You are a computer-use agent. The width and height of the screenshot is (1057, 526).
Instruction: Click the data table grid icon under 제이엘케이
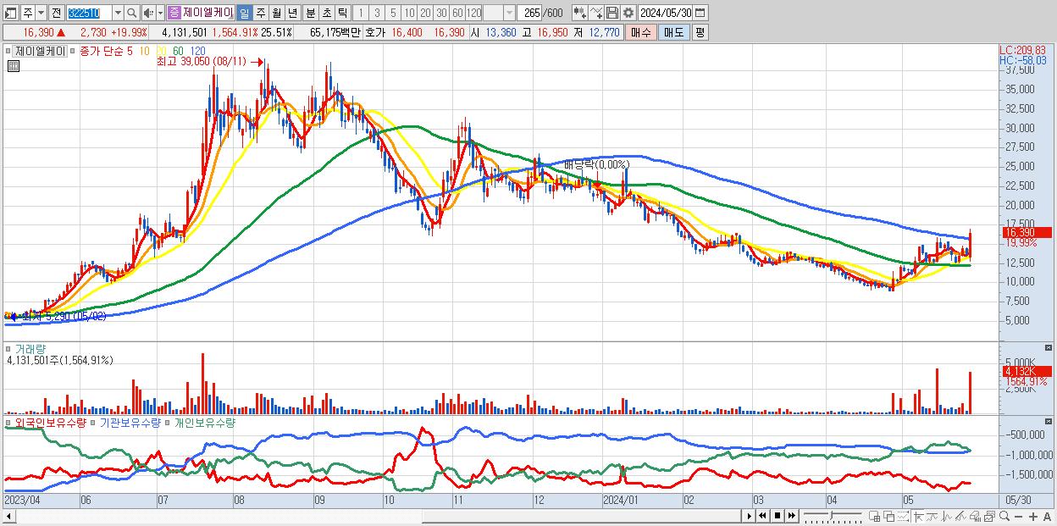pyautogui.click(x=14, y=67)
